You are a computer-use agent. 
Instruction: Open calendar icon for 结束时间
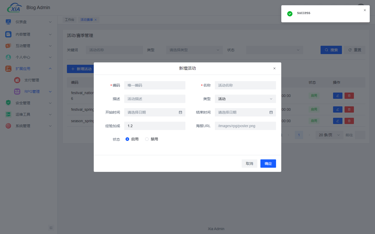pos(271,112)
